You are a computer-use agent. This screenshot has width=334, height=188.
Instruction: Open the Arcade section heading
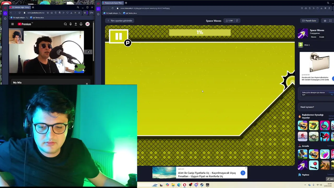[305, 146]
